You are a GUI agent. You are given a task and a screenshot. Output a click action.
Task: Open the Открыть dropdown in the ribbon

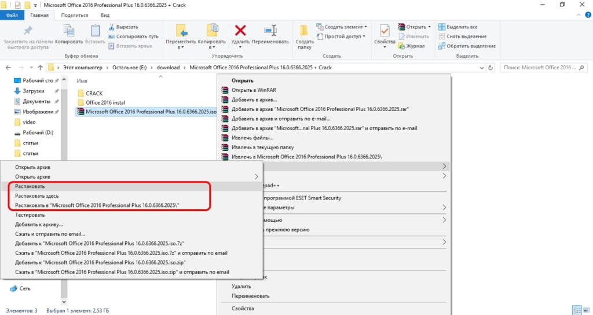click(414, 27)
